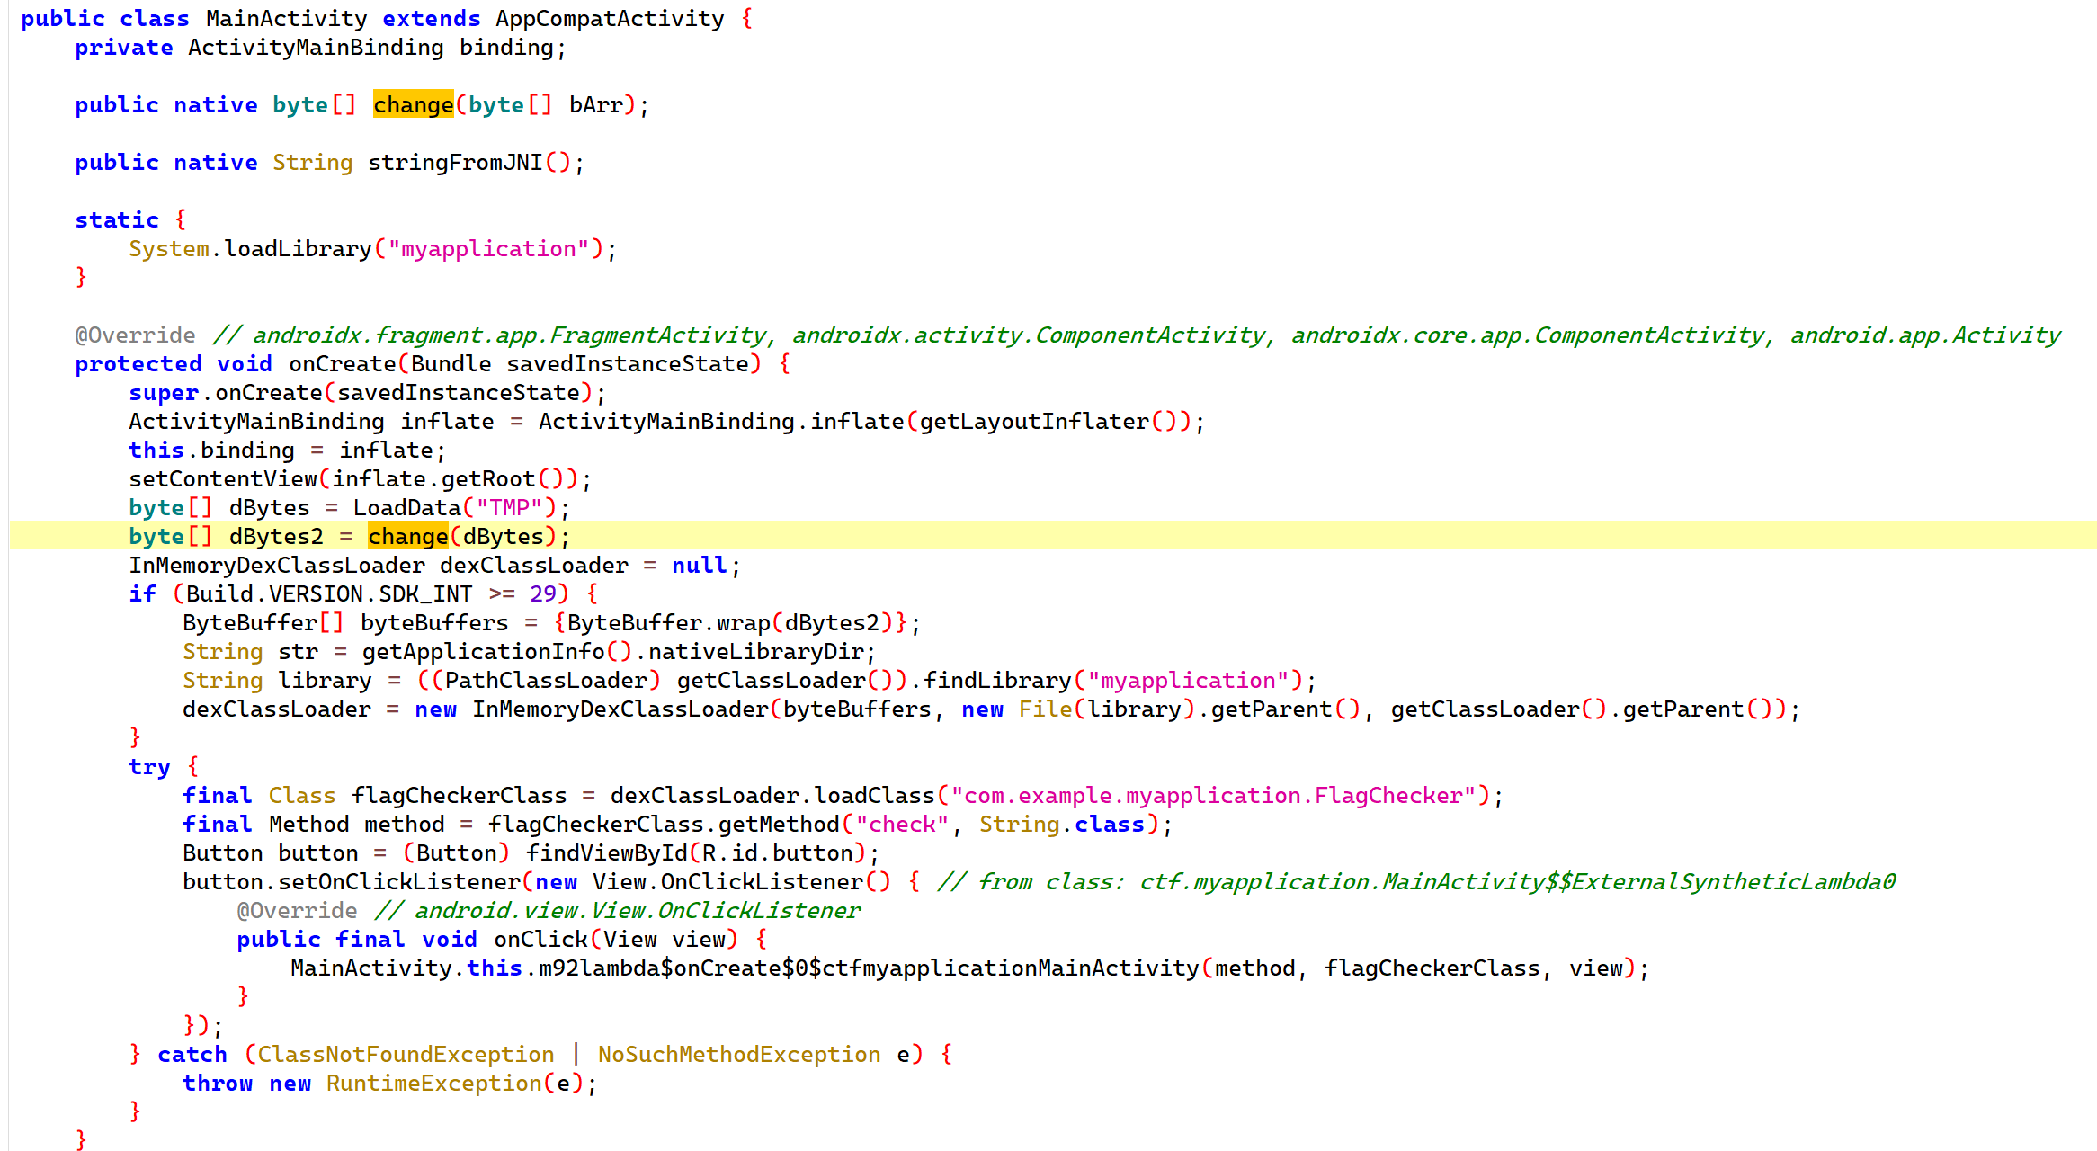Click the RuntimeException constructor in throw statement

click(433, 1084)
